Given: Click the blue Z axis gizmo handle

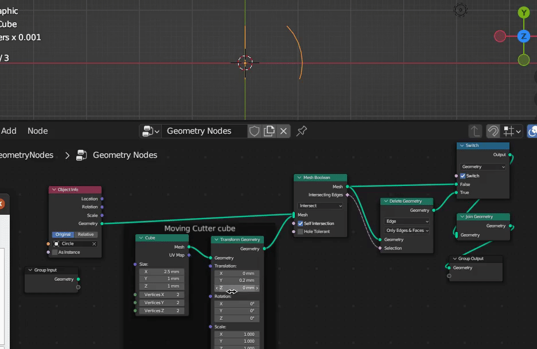Looking at the screenshot, I should pos(524,36).
